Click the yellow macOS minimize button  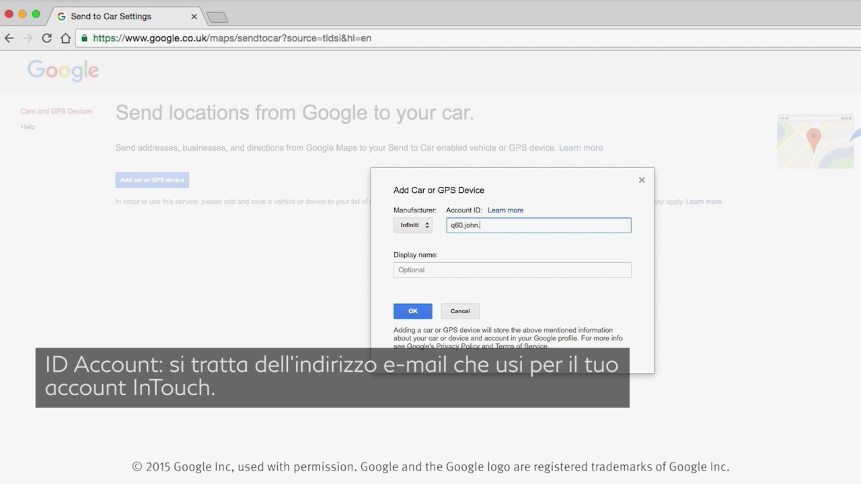pos(23,14)
